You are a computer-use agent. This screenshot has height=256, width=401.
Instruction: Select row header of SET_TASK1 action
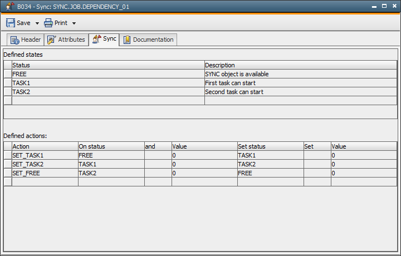coord(8,155)
